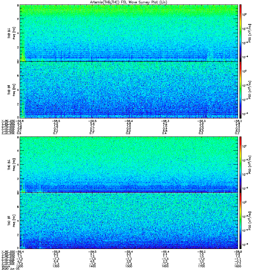Click the THB B-parallel panel color bar
This screenshot has height=271, width=254.
[240, 90]
